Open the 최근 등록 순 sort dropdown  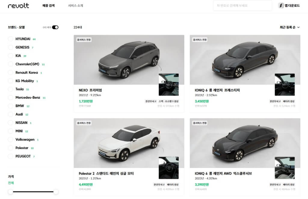point(290,27)
